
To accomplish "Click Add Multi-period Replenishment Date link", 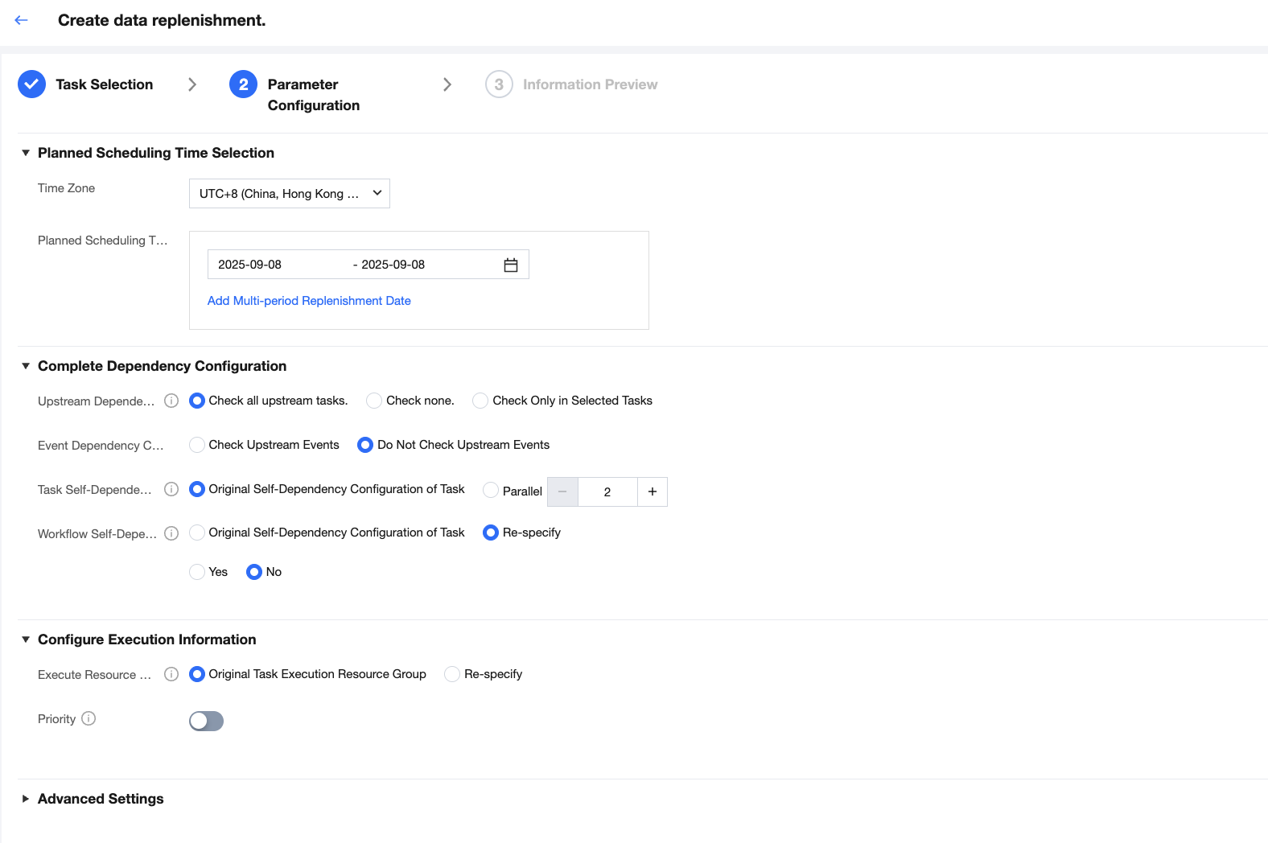I will coord(309,301).
